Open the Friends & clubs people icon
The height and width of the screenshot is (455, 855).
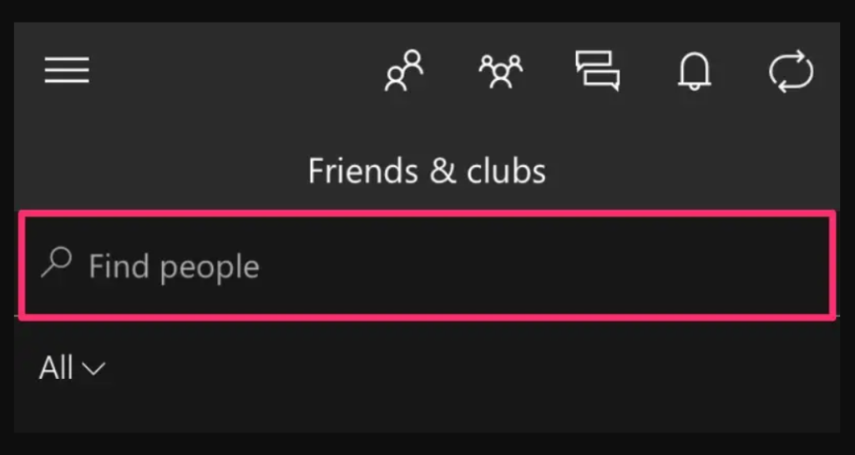[403, 71]
